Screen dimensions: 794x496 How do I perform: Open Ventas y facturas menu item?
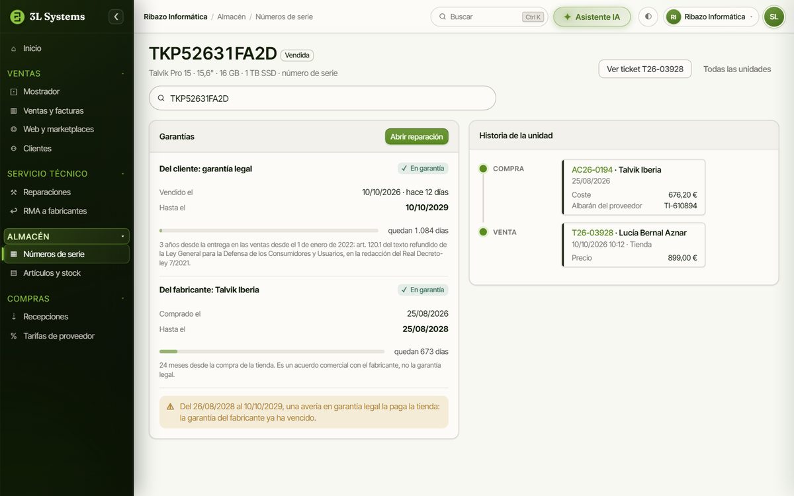point(67,110)
